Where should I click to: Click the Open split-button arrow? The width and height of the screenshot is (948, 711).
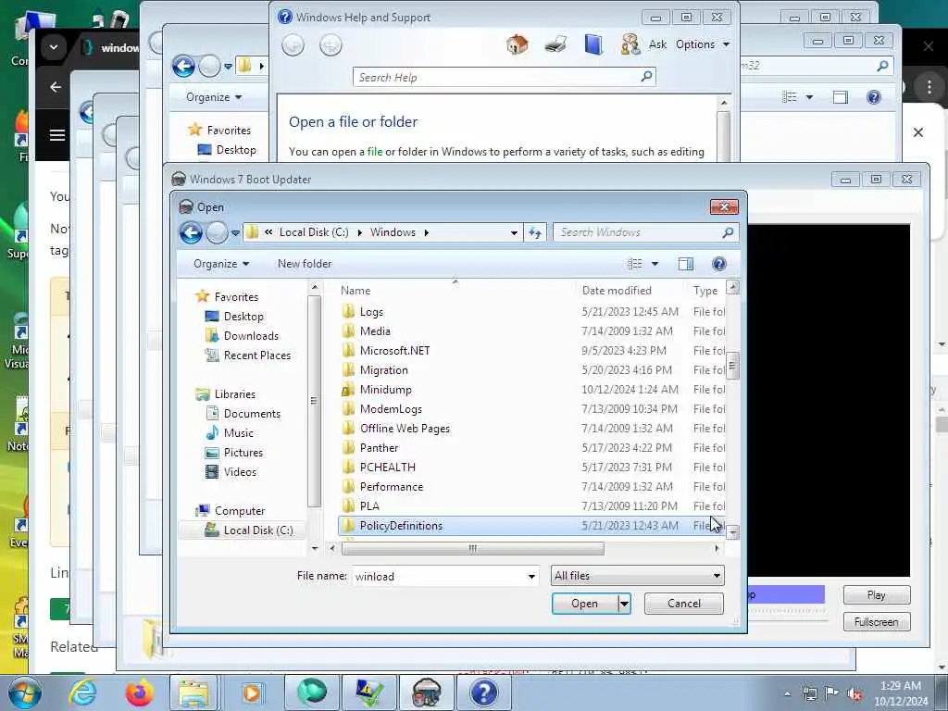point(624,604)
